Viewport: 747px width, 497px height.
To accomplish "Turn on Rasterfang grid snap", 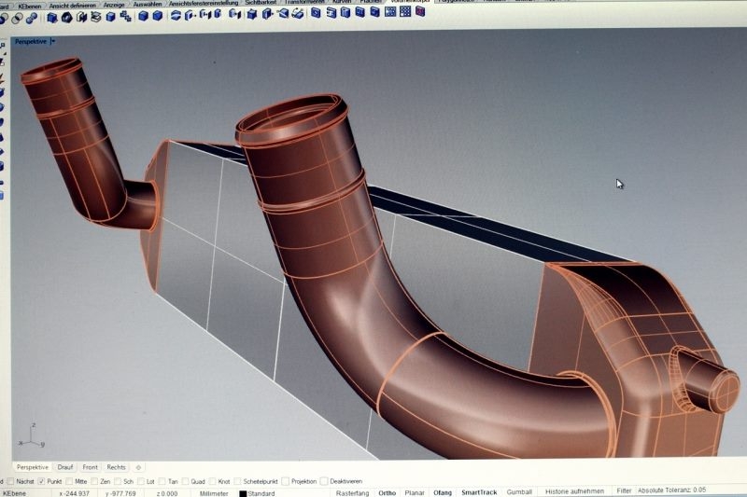I will [x=352, y=491].
